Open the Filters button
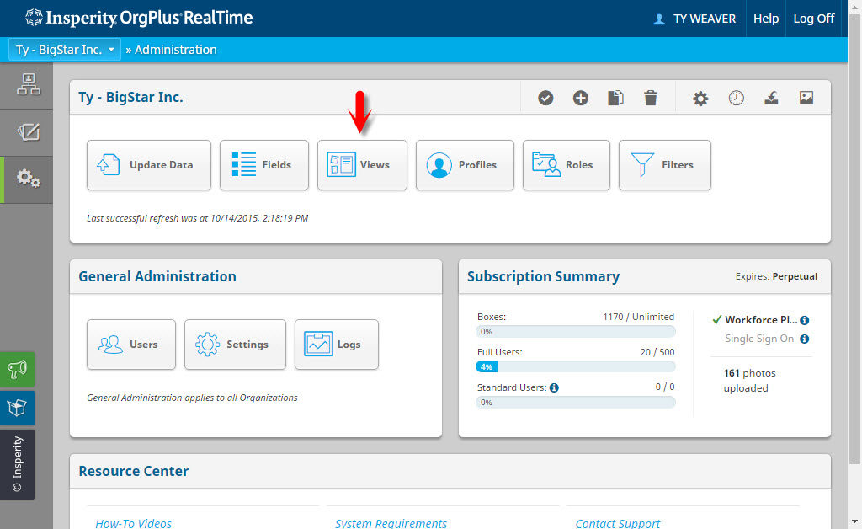Image resolution: width=862 pixels, height=529 pixels. [x=665, y=165]
